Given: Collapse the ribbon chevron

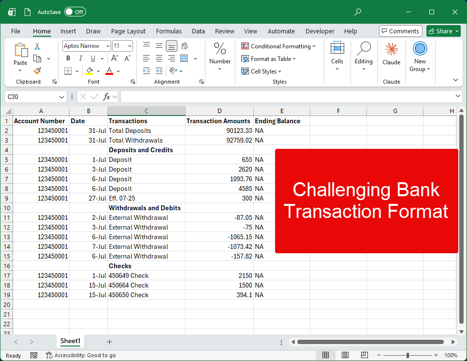Looking at the screenshot, I should point(455,80).
